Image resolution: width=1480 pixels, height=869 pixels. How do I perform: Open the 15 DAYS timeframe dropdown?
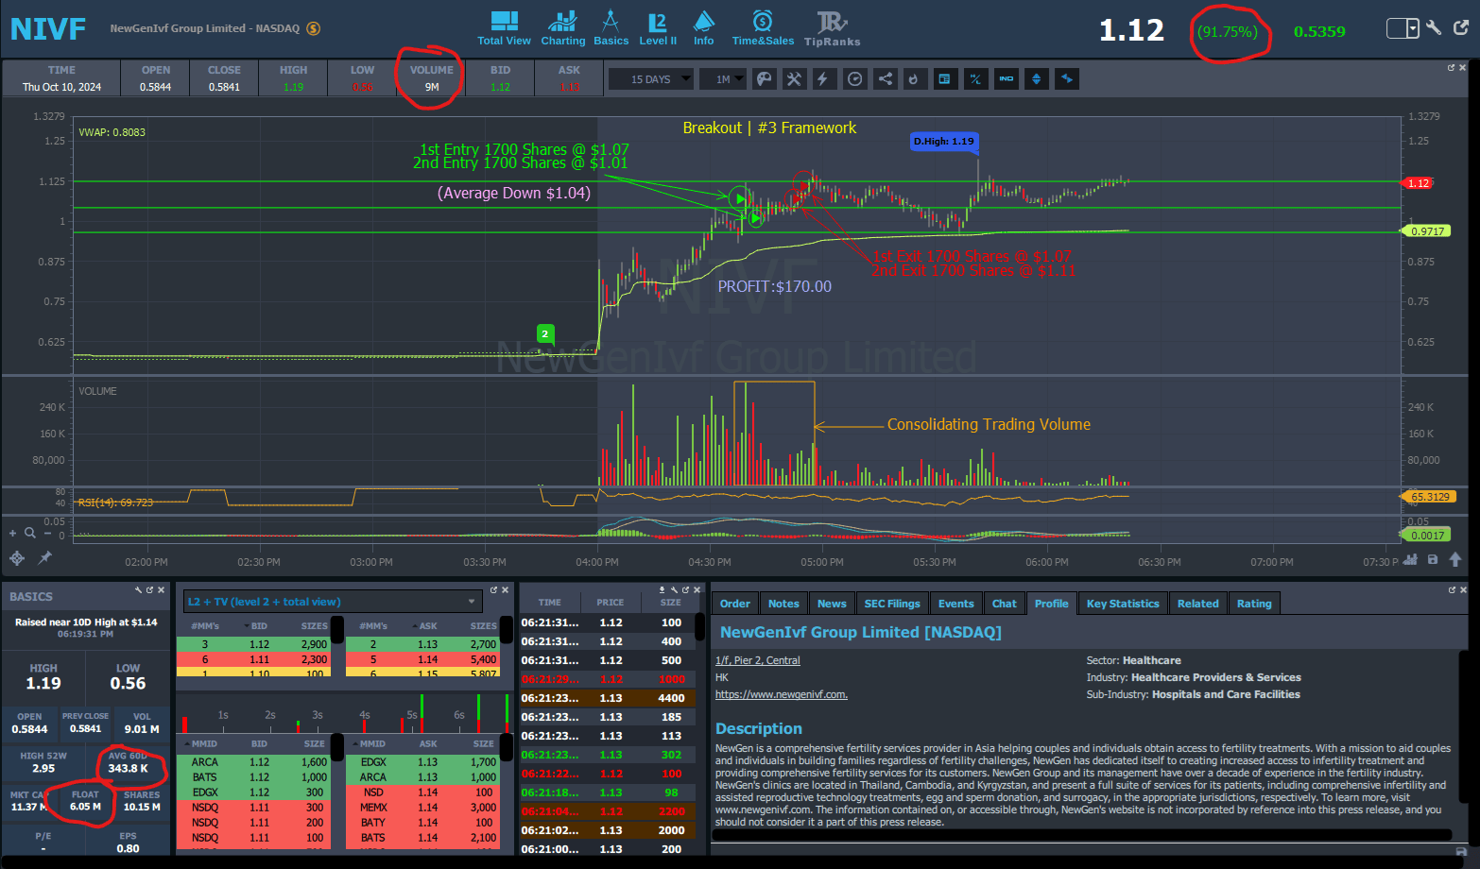(x=651, y=78)
